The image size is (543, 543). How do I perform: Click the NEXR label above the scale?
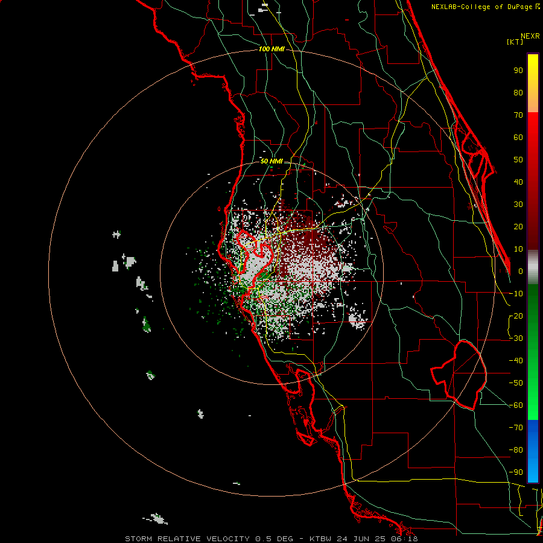pos(530,36)
